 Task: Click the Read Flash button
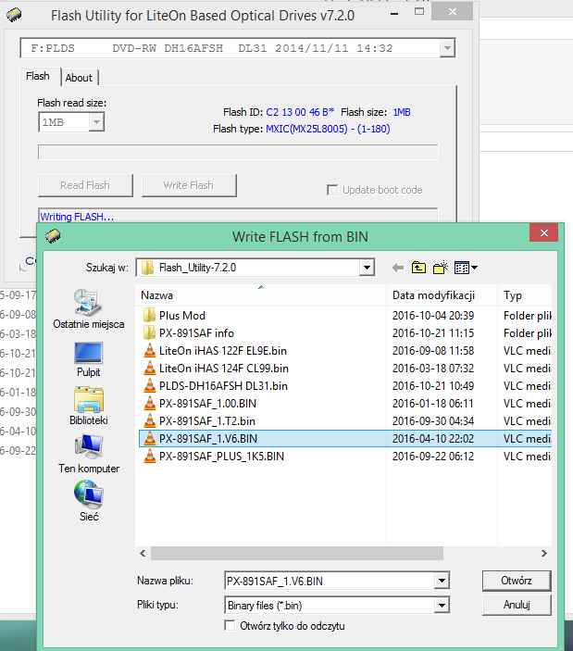tap(85, 185)
